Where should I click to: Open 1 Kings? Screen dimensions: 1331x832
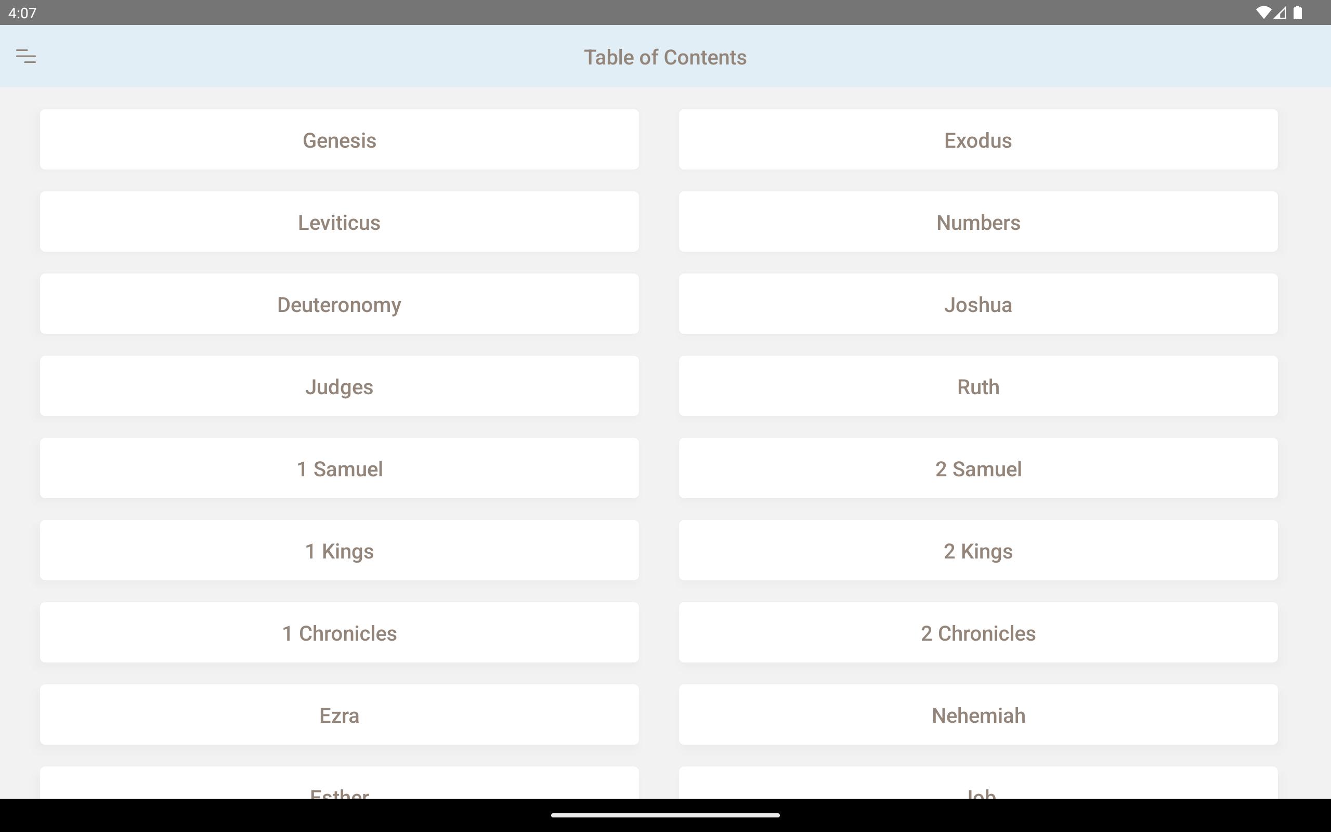coord(340,550)
